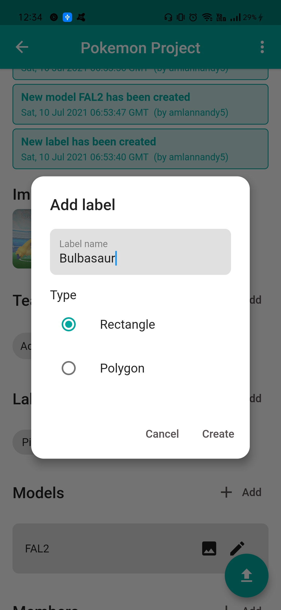The image size is (281, 610).
Task: Select the FAL2 model row
Action: point(140,548)
